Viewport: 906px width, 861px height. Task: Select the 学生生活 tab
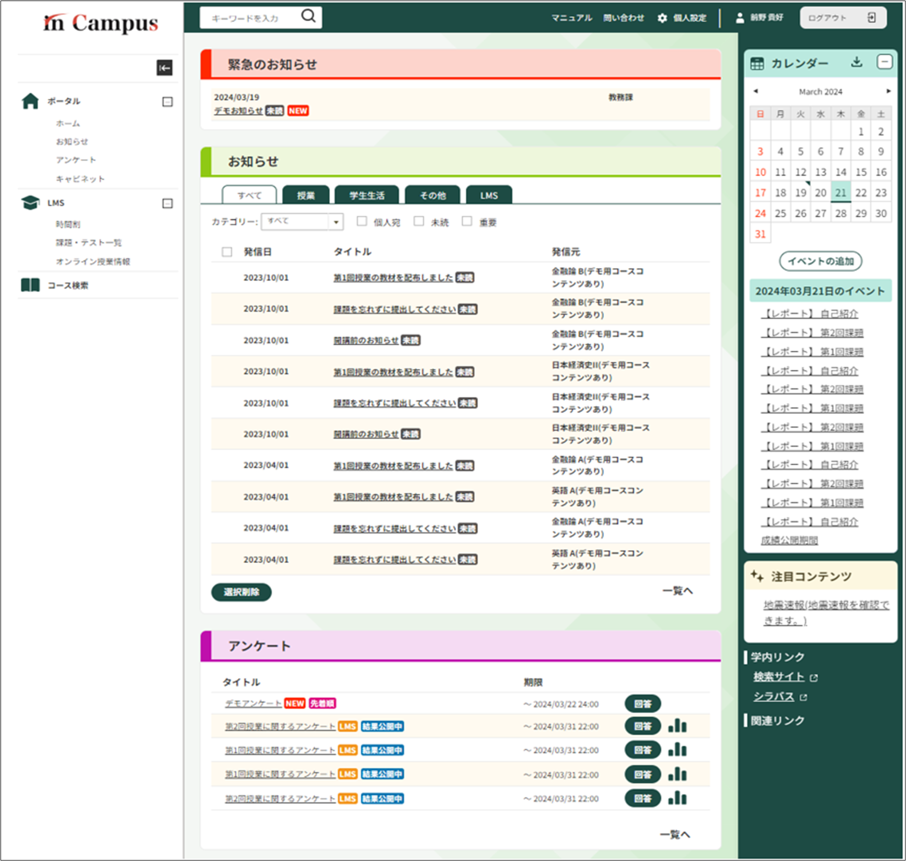click(x=367, y=195)
